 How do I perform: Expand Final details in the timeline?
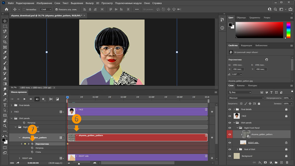[x=11, y=105]
